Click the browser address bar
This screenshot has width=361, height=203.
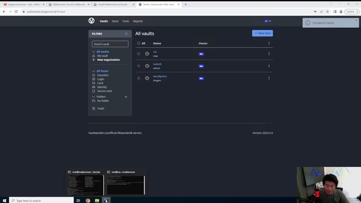click(166, 11)
